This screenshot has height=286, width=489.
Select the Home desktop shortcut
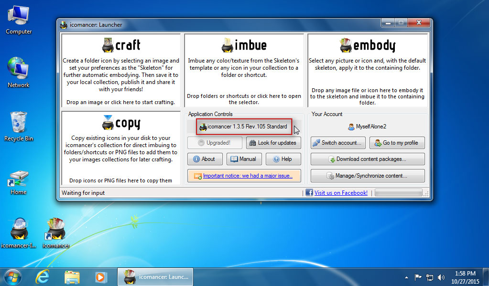pyautogui.click(x=18, y=183)
